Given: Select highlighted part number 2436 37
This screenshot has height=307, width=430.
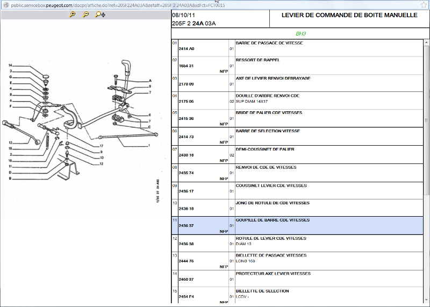Looking at the screenshot, I should point(186,225).
